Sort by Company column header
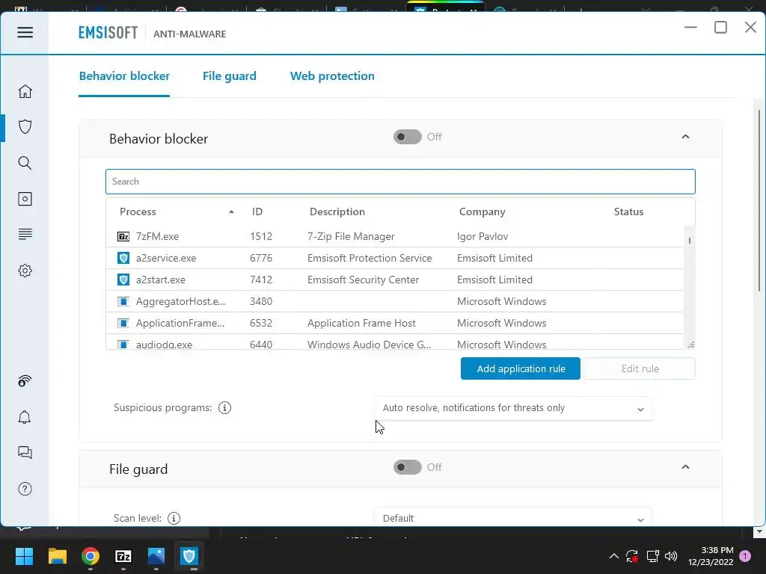Viewport: 766px width, 574px height. click(x=482, y=212)
